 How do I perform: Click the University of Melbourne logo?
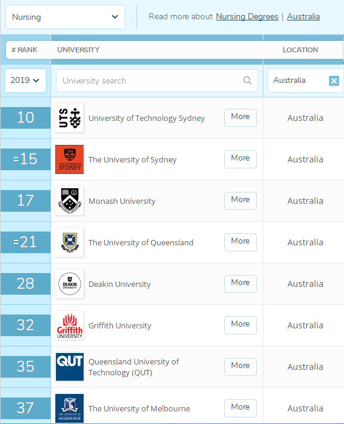tap(70, 408)
